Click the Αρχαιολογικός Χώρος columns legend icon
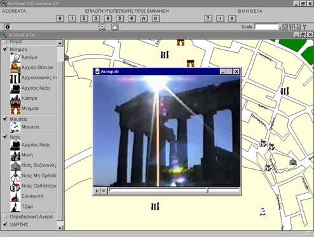This screenshot has width=314, height=237. point(15,78)
